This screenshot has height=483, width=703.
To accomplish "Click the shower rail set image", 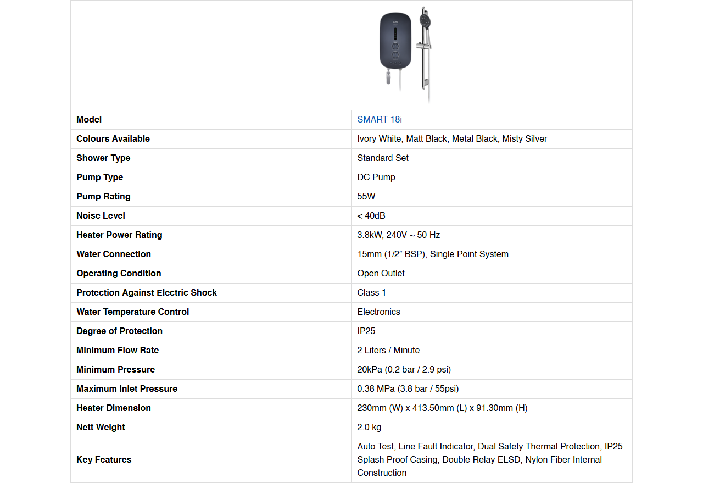I will coord(424,54).
